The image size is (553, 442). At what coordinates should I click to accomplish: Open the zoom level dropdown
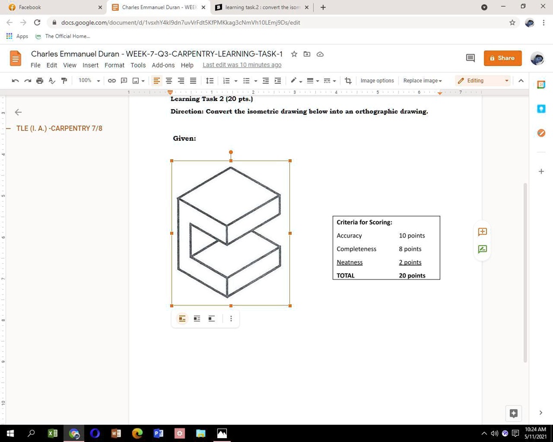[88, 80]
